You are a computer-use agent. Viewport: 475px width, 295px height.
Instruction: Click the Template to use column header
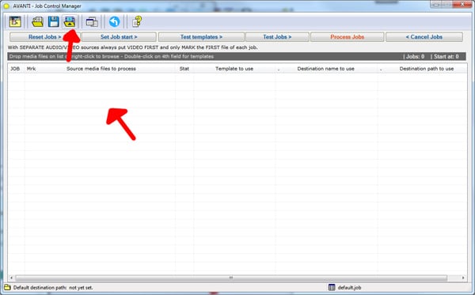[x=234, y=69]
